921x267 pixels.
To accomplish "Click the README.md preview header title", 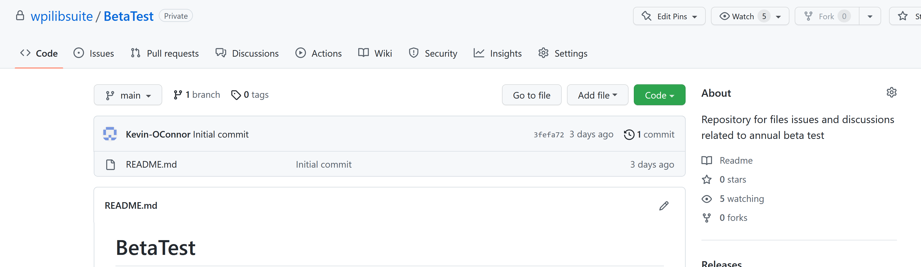I will 131,206.
